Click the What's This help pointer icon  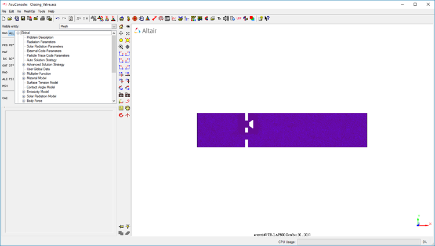coord(267,19)
